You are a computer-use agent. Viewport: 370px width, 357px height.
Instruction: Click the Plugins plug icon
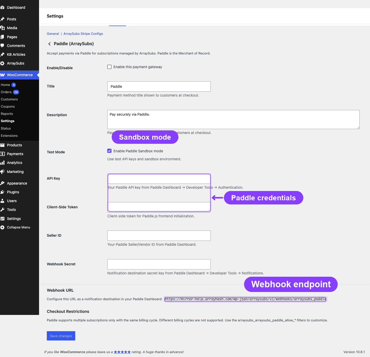[x=2, y=192]
